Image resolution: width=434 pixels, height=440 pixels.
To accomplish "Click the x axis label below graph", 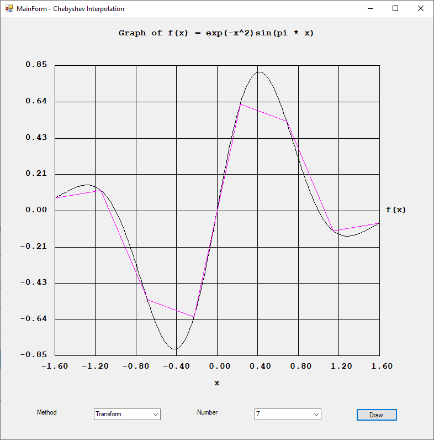I will (x=216, y=383).
